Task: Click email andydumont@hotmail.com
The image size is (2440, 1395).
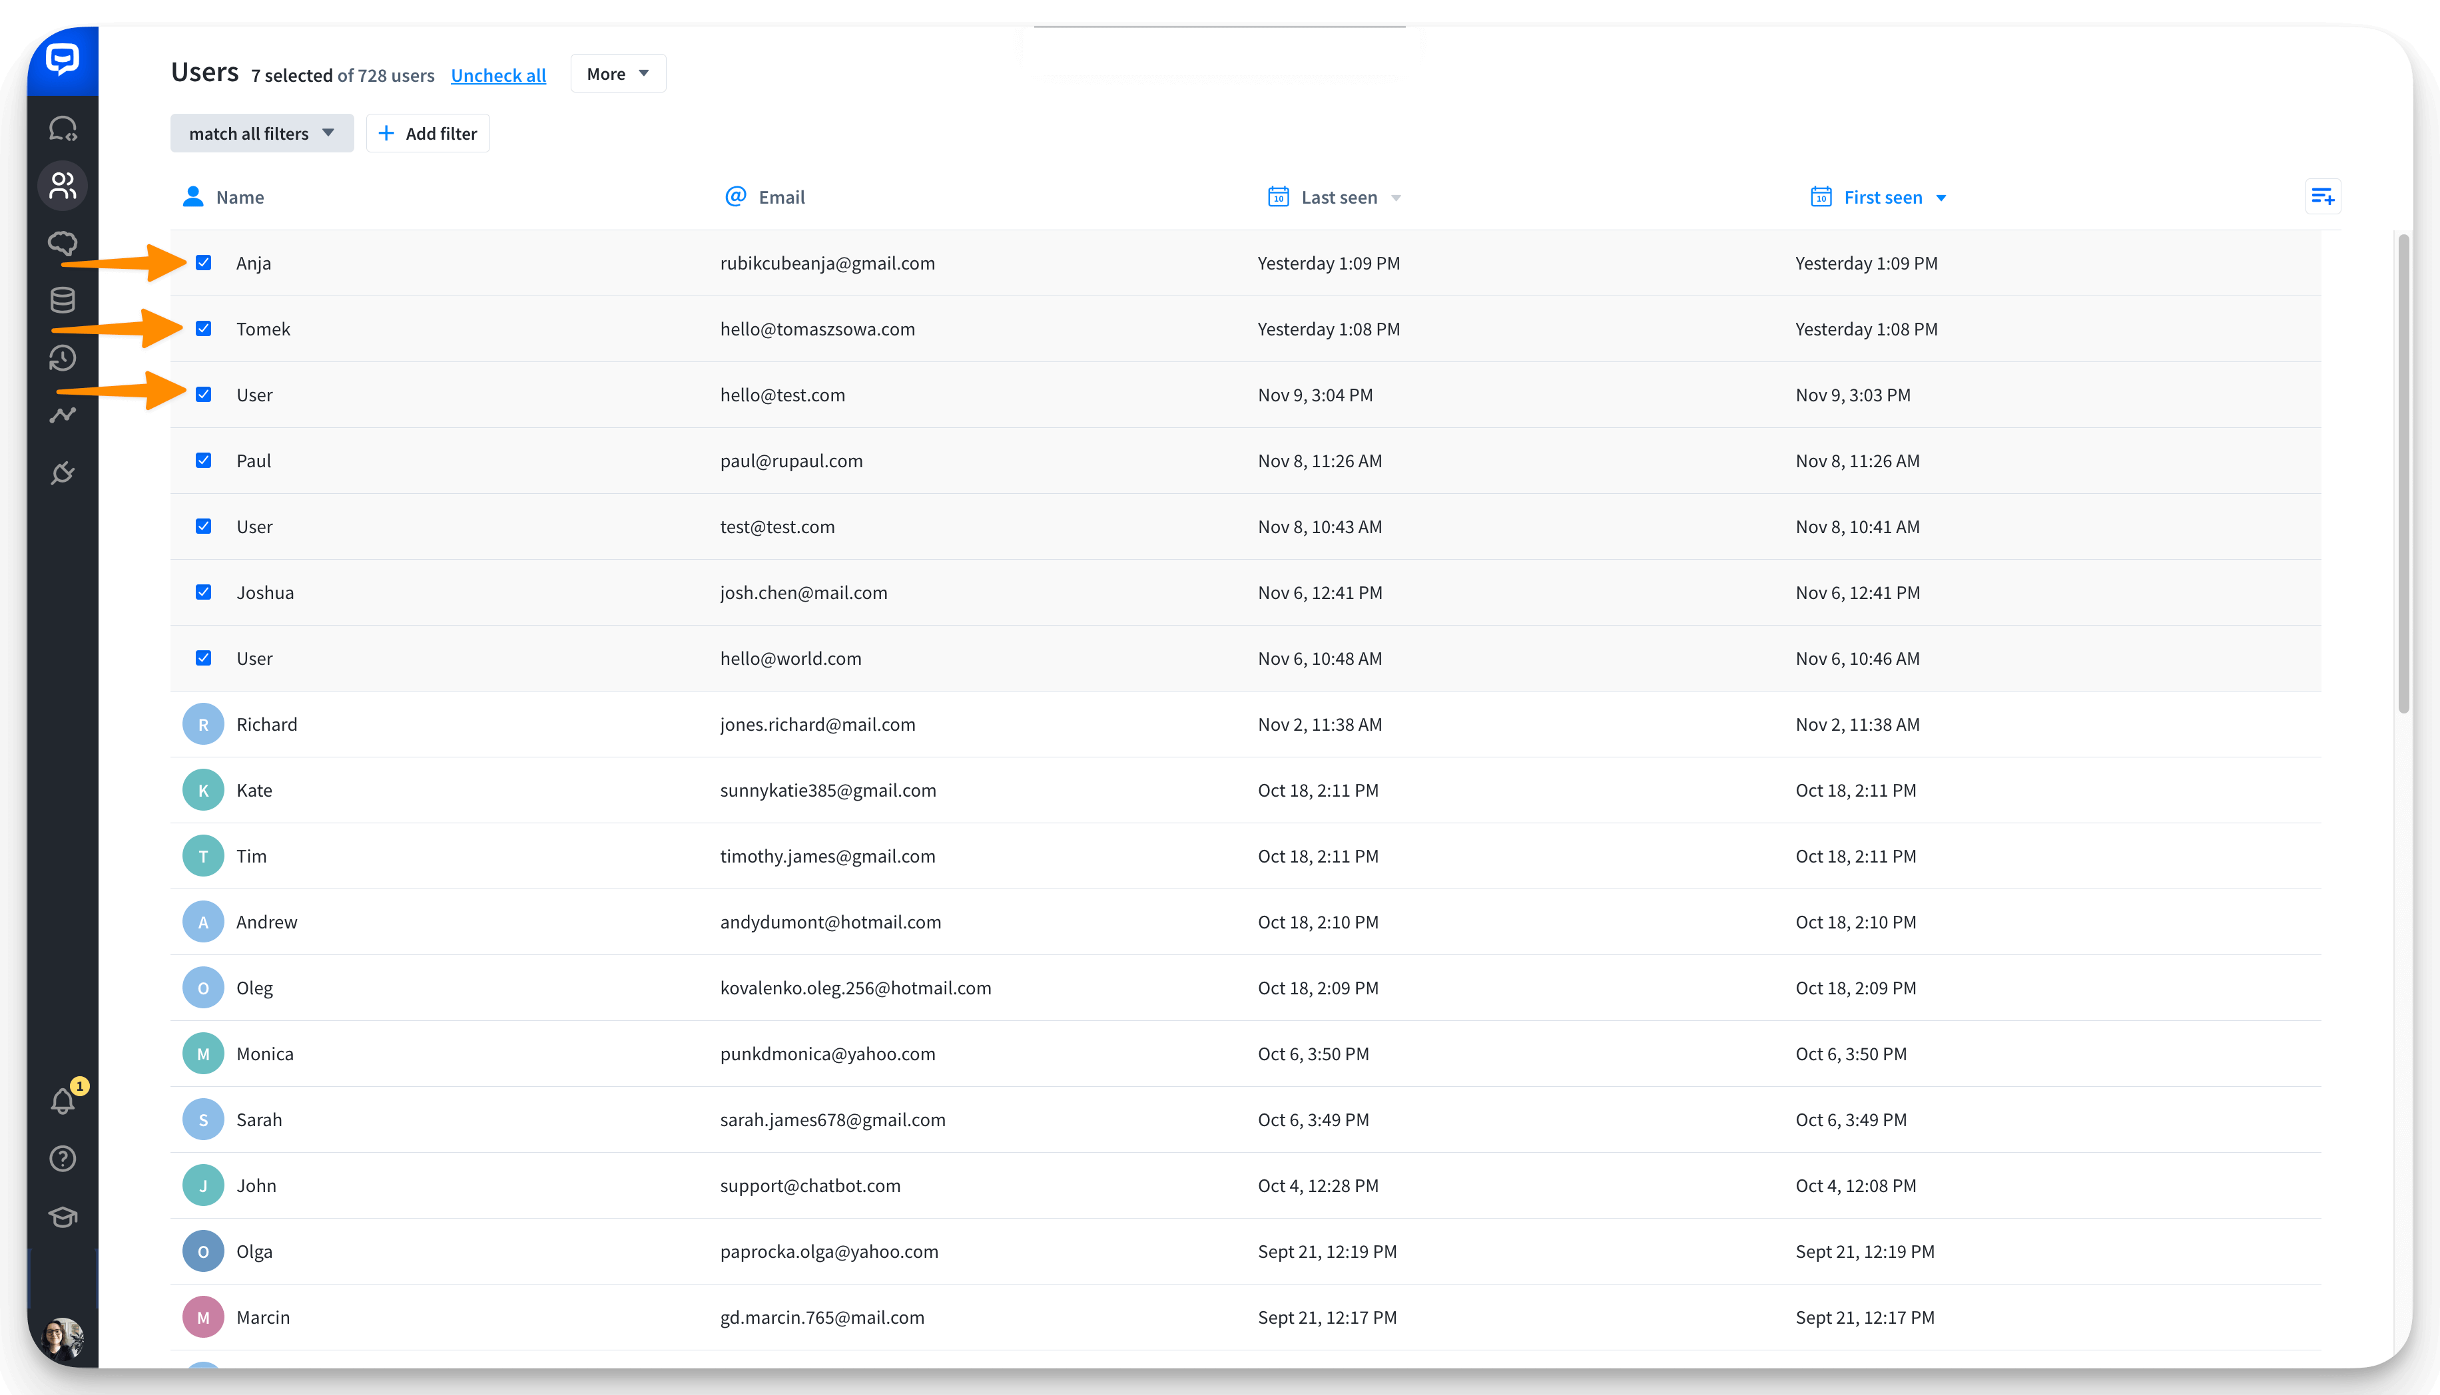Action: pos(831,922)
